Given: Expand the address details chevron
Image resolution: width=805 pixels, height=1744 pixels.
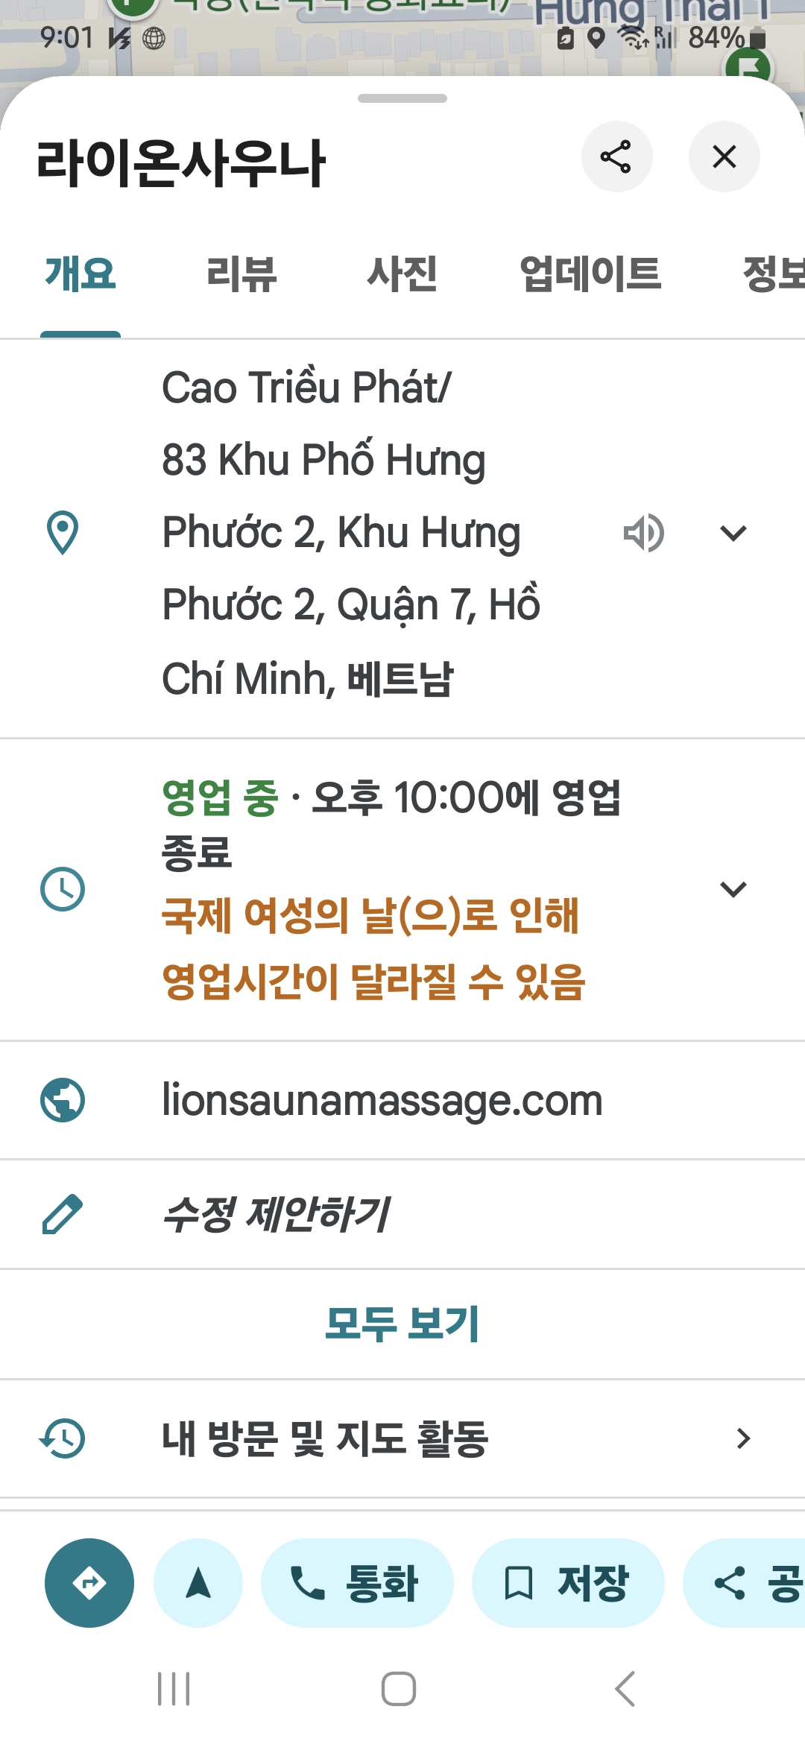Looking at the screenshot, I should click(x=733, y=533).
